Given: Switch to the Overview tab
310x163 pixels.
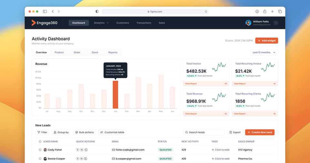Looking at the screenshot, I should [41, 52].
